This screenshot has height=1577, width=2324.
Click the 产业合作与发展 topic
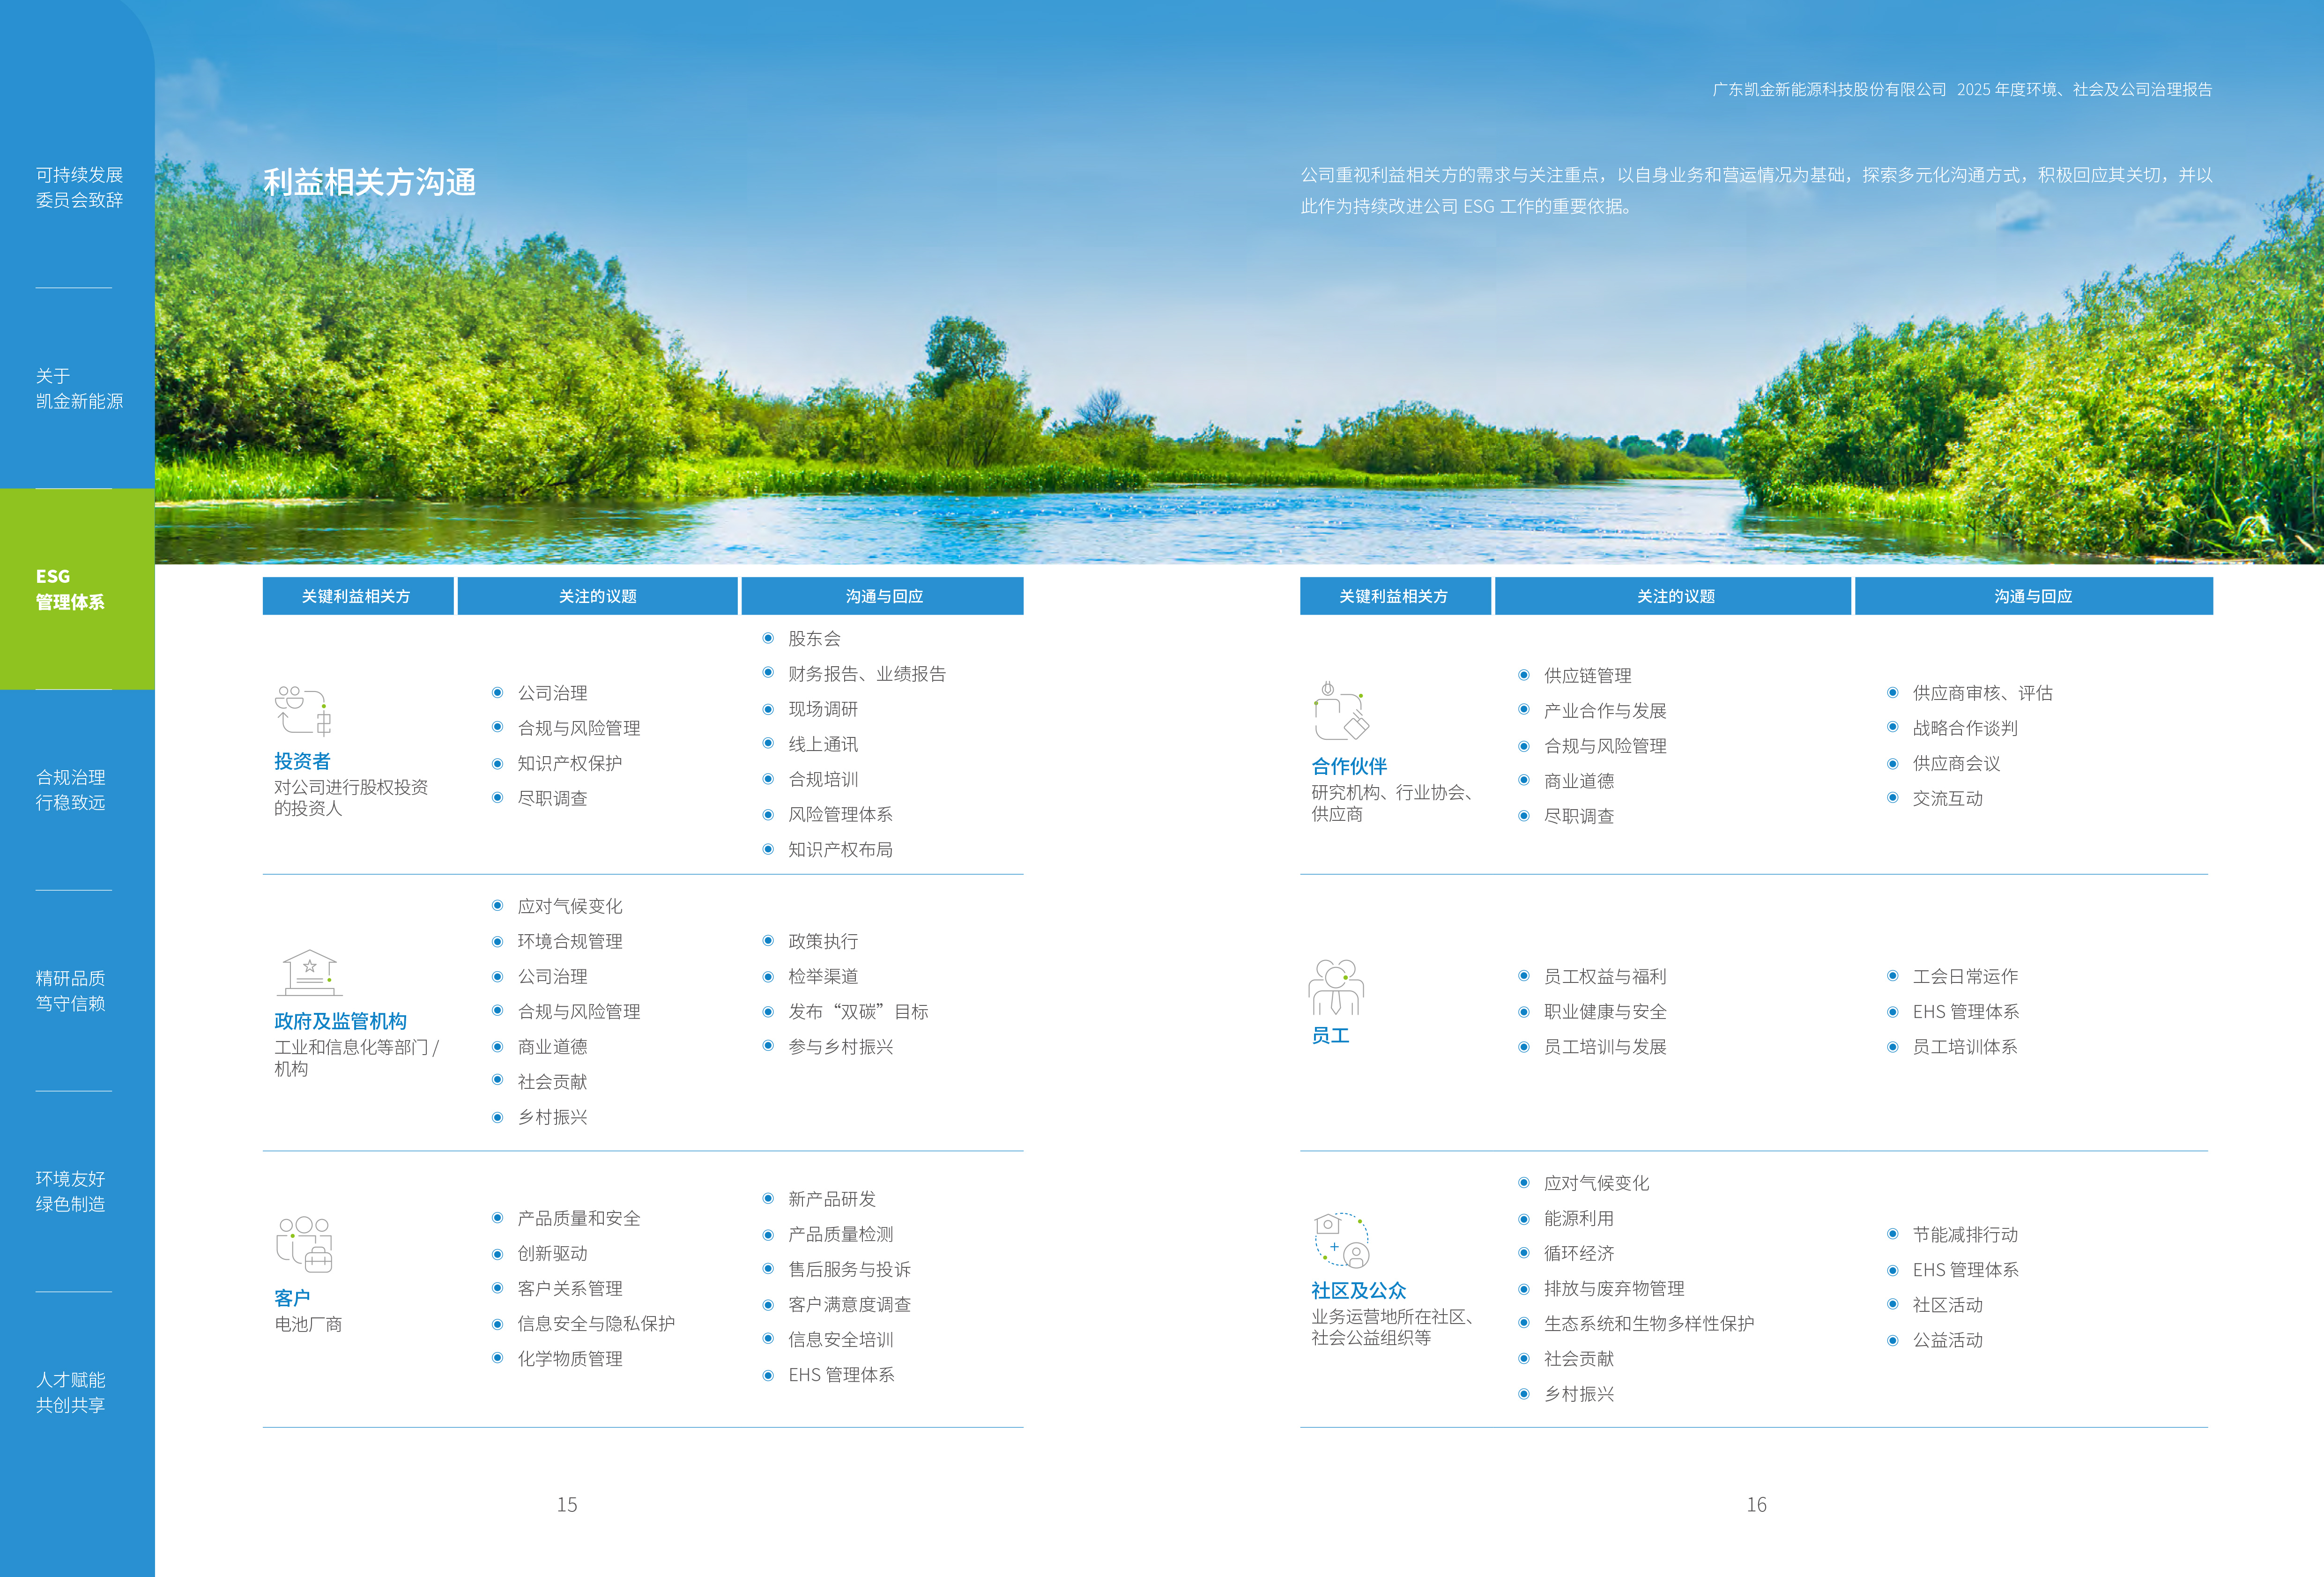pos(1605,711)
